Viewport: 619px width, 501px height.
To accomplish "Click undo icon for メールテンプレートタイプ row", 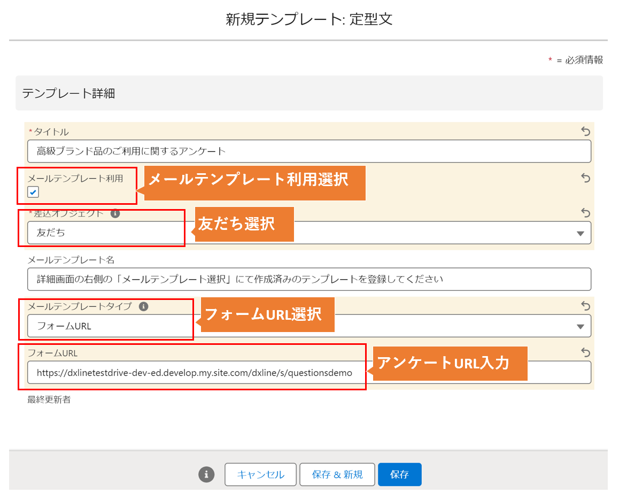I will [585, 306].
